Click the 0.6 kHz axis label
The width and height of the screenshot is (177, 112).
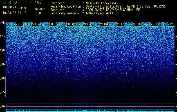2,106
